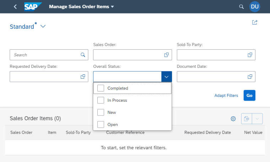Open Sales Order value help icon
The image size is (270, 162).
pyautogui.click(x=166, y=55)
